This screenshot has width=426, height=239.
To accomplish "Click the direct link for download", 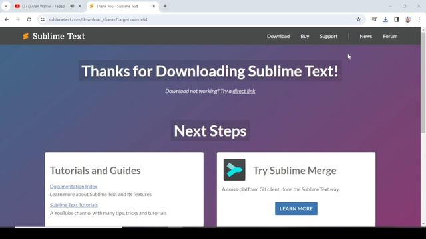I will pyautogui.click(x=244, y=91).
